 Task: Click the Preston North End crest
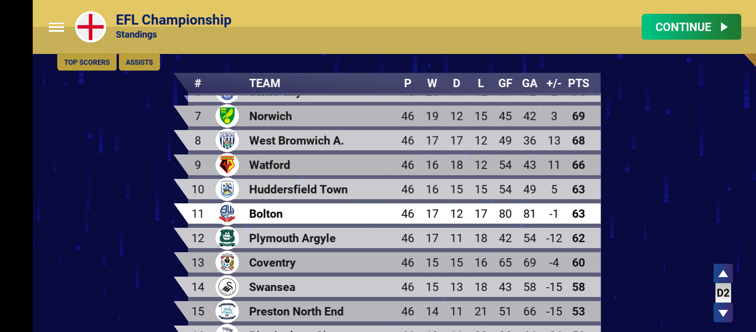point(227,312)
